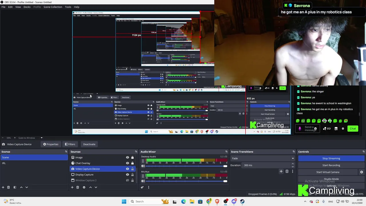Image resolution: width=366 pixels, height=206 pixels.
Task: Open the Docks menu
Action: (27, 7)
